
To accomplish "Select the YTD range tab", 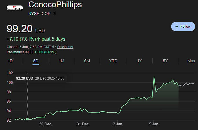I will 113,61.
